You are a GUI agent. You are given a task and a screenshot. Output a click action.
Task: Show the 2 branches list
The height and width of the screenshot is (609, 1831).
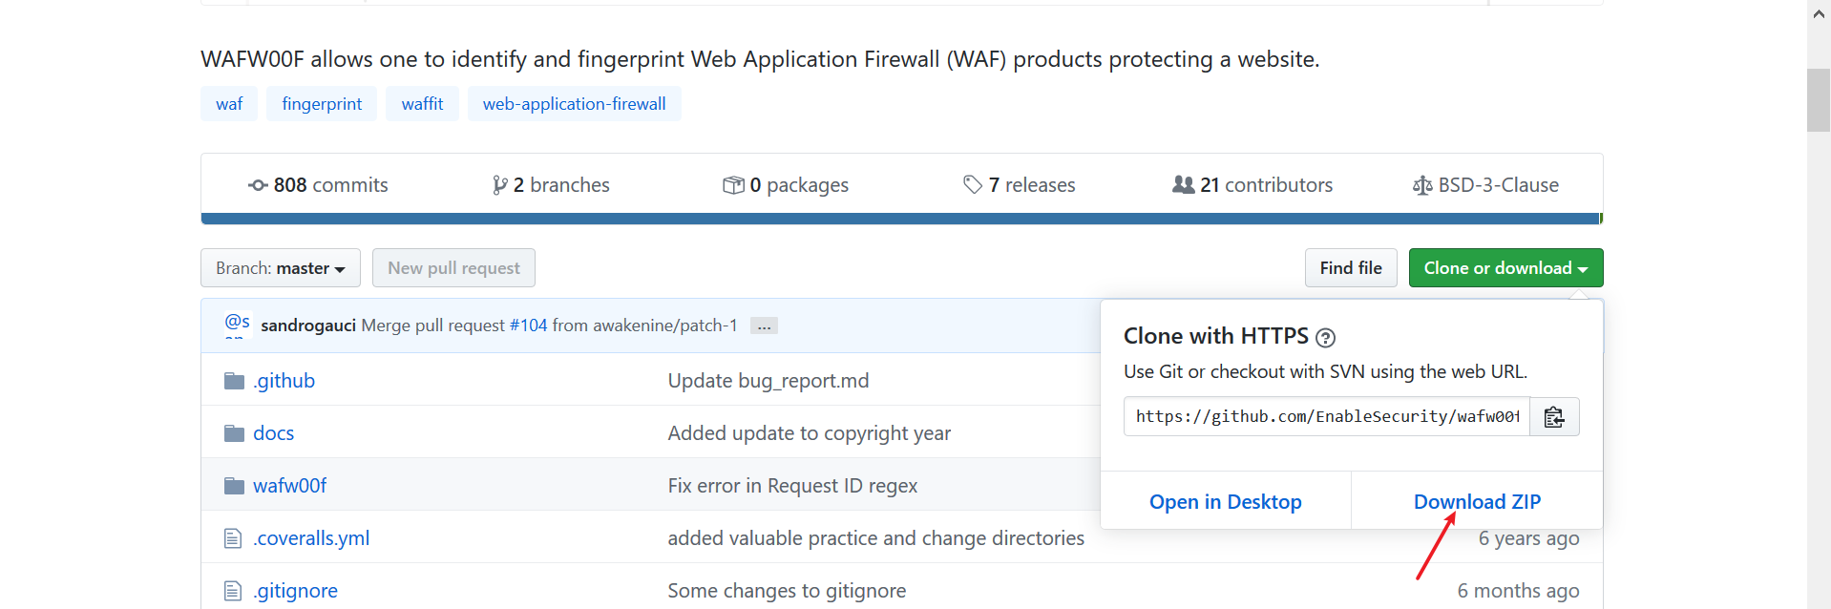[551, 185]
